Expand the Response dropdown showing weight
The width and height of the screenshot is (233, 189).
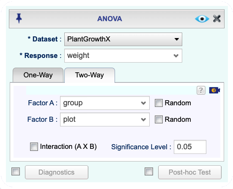pos(123,55)
